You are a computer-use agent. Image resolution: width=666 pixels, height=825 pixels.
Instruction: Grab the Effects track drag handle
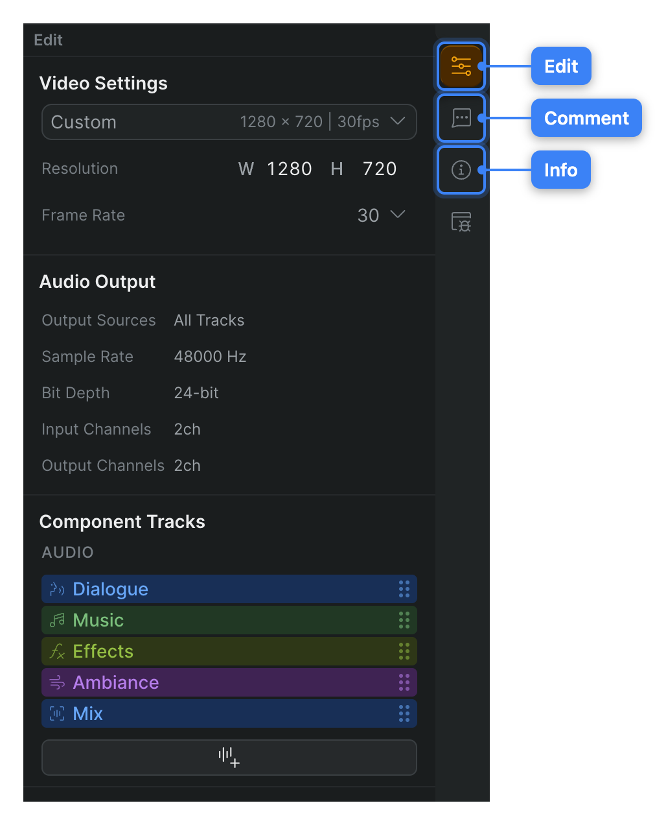404,651
